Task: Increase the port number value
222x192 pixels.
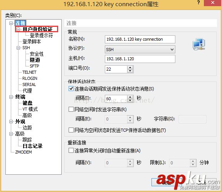Action: pyautogui.click(x=130, y=68)
